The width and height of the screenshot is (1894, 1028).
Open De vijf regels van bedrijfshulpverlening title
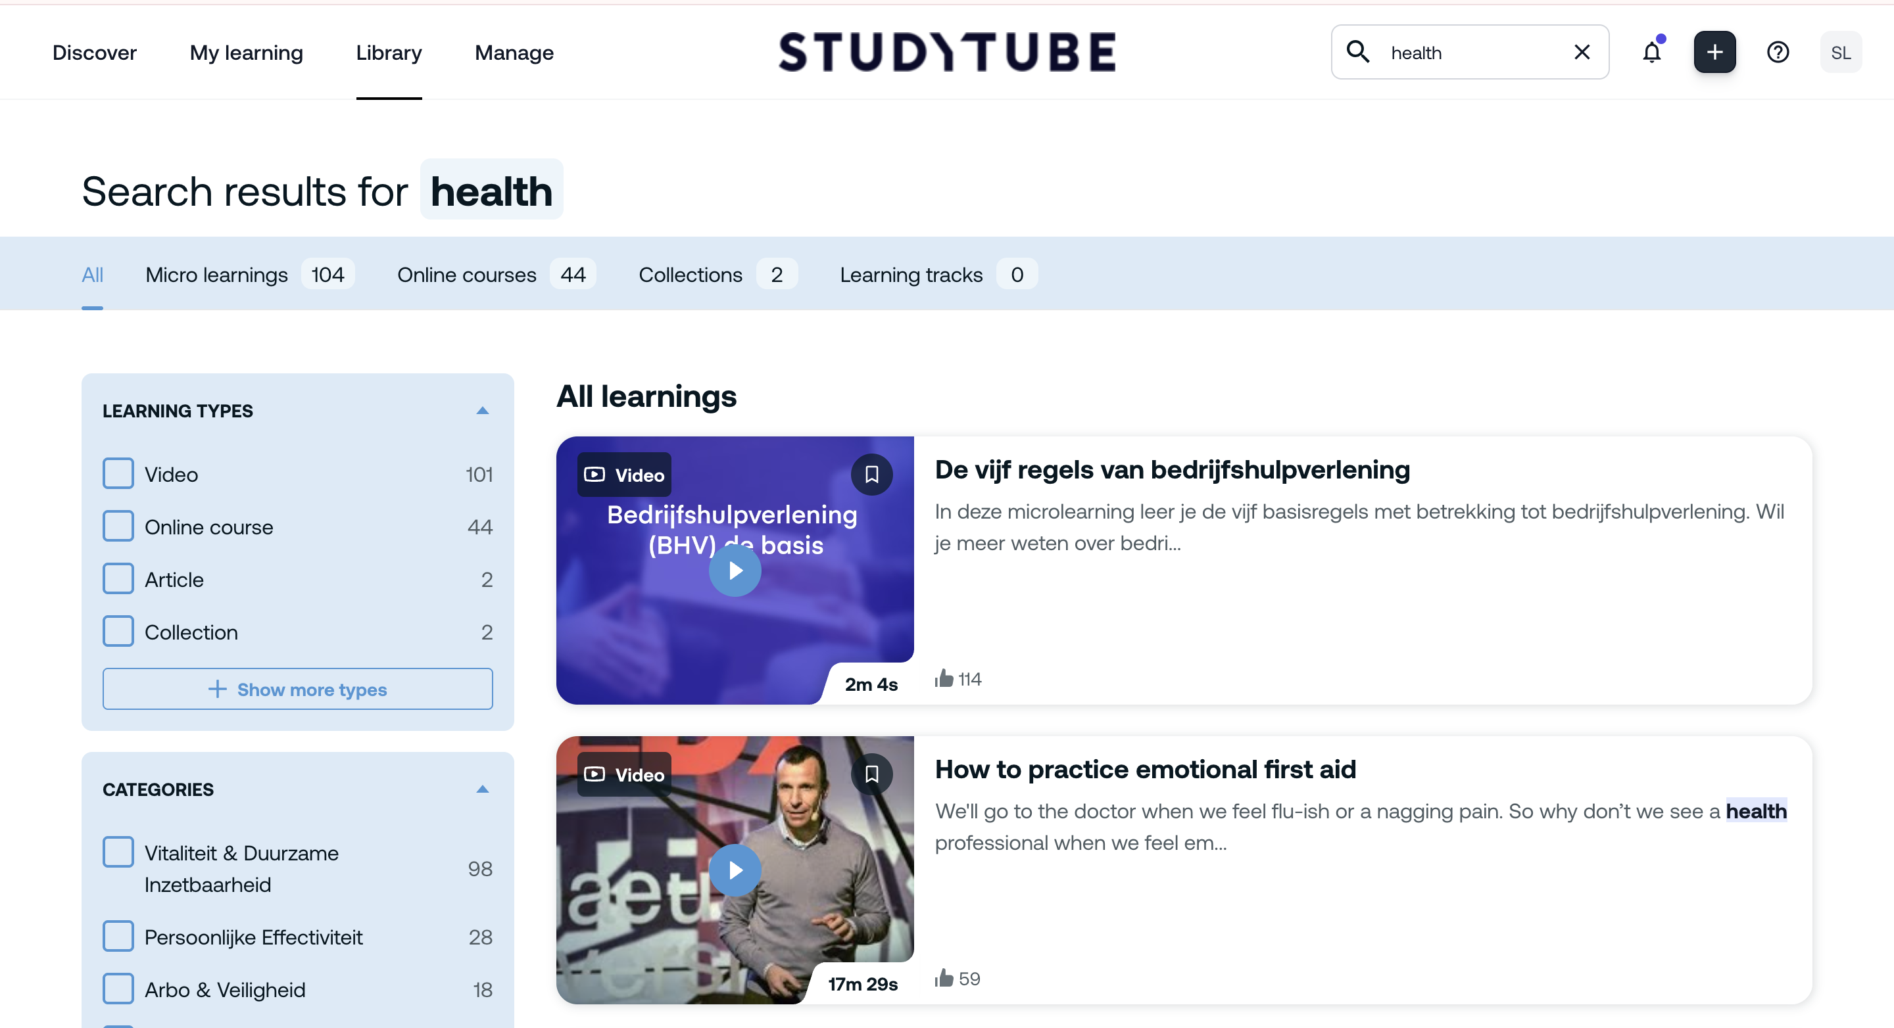coord(1172,469)
